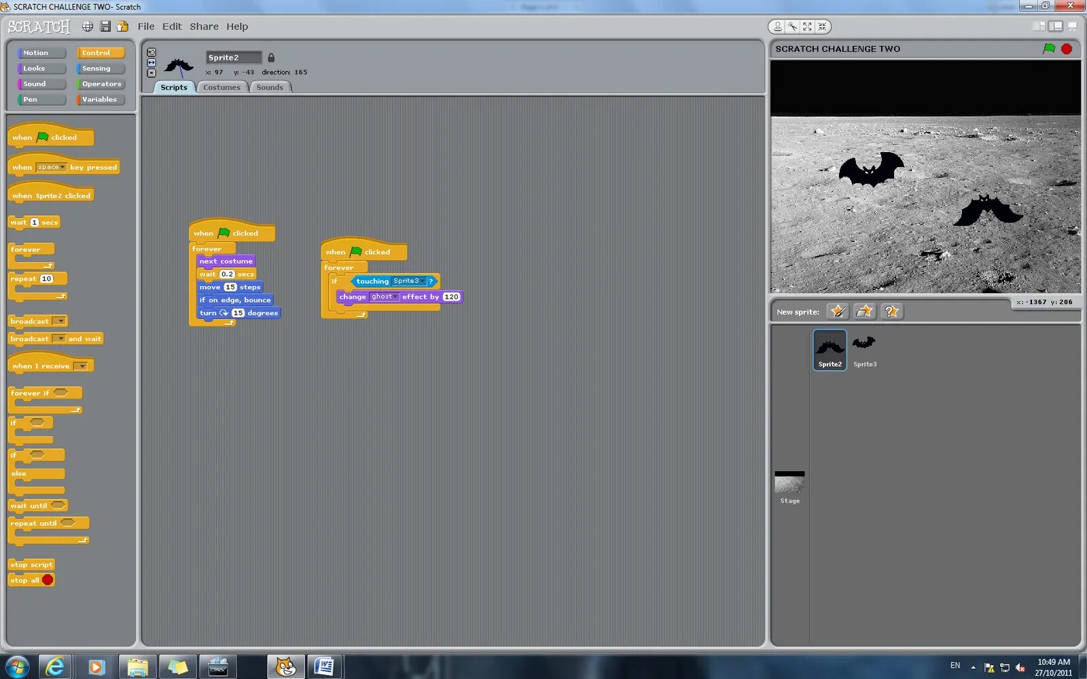Select the Duplicate stamp tool
Viewport: 1087px width, 679px height.
[x=778, y=26]
